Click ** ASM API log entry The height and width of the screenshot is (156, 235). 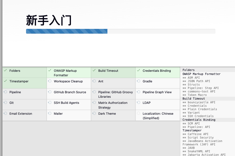click(x=191, y=78)
